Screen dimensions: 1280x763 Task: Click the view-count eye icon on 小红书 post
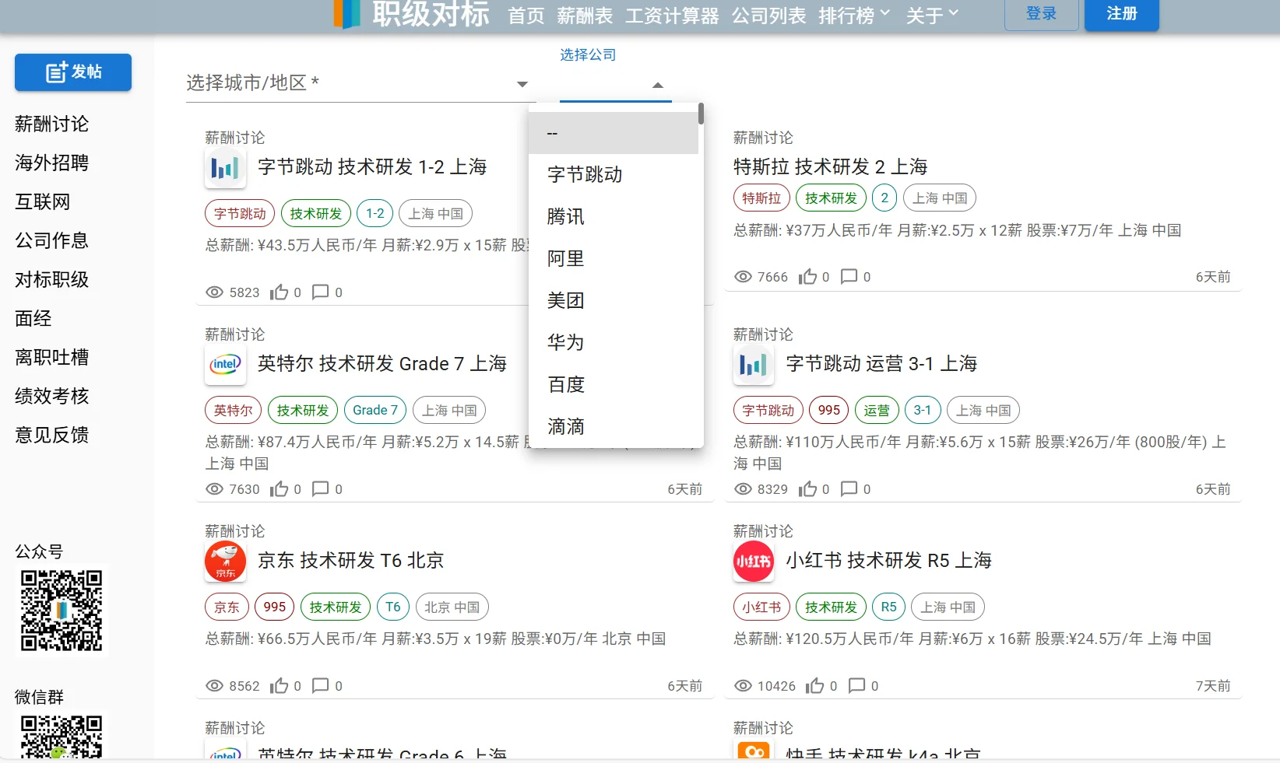[743, 686]
